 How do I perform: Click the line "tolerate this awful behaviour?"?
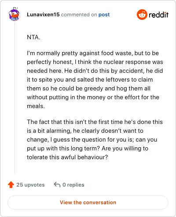coord(67,157)
